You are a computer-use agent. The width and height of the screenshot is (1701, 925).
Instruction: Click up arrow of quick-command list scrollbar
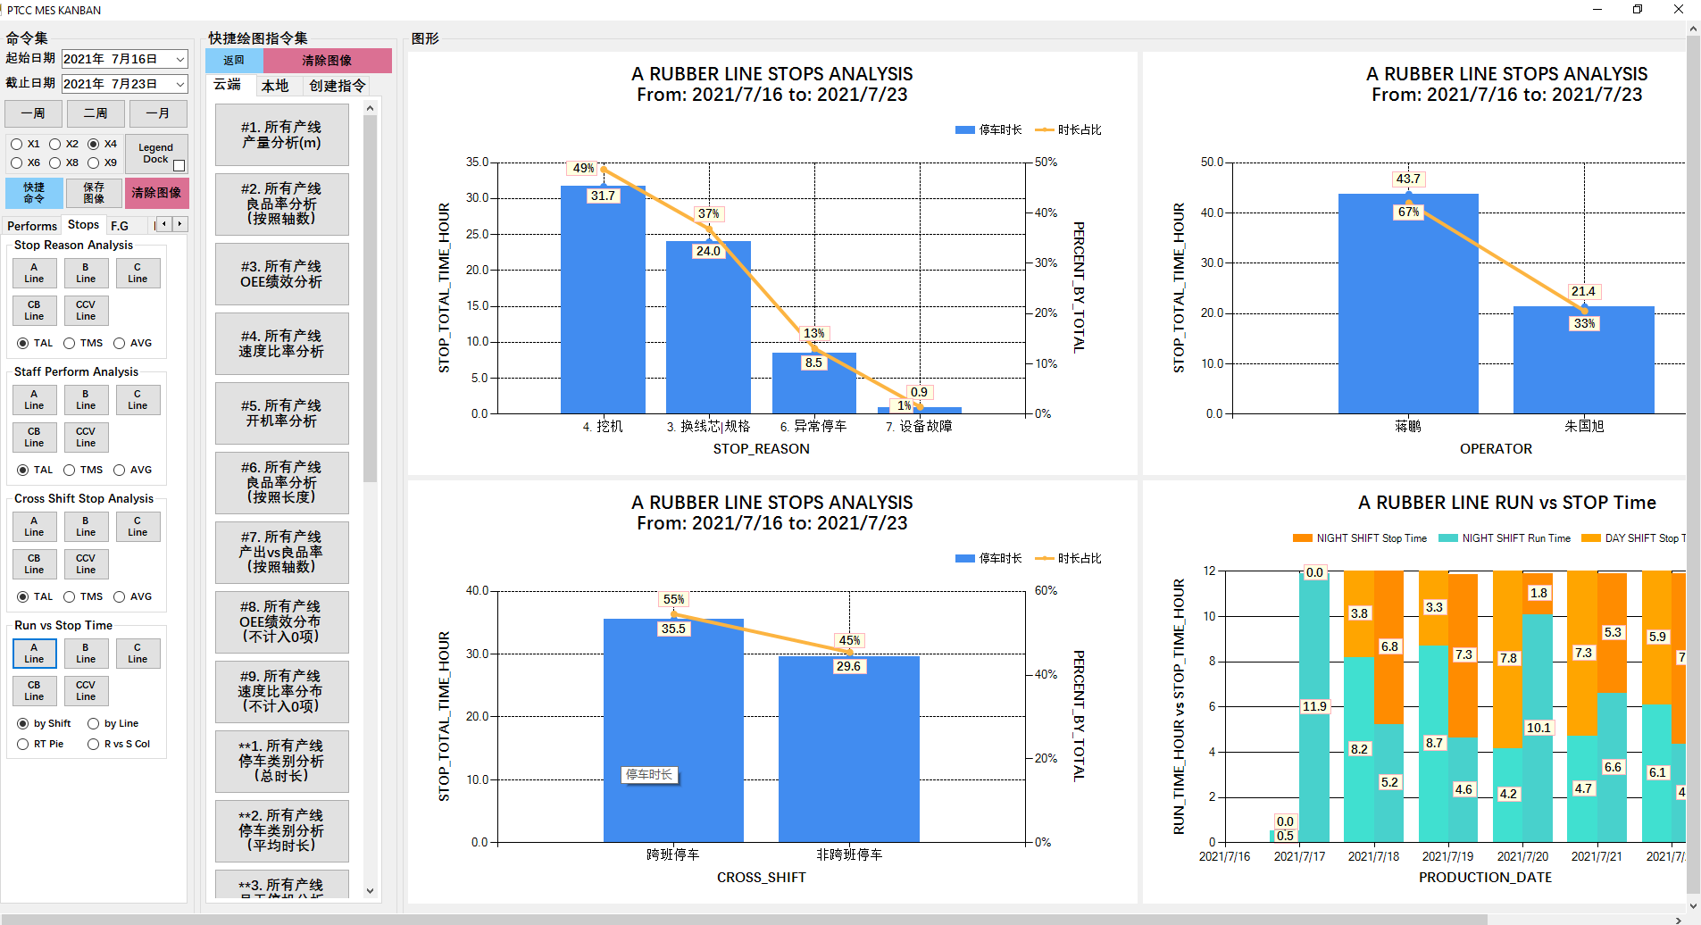point(370,108)
